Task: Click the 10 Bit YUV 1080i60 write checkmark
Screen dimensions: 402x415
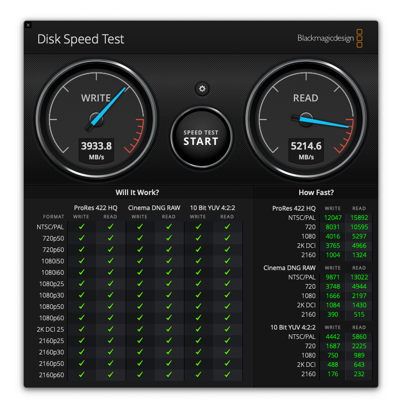Action: (198, 272)
